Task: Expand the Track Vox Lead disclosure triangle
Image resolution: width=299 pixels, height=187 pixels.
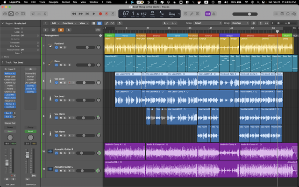Action: [2, 62]
